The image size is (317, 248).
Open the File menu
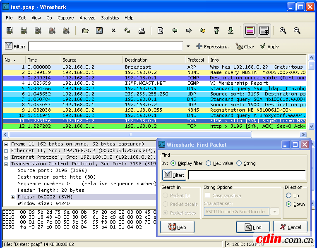click(9, 18)
